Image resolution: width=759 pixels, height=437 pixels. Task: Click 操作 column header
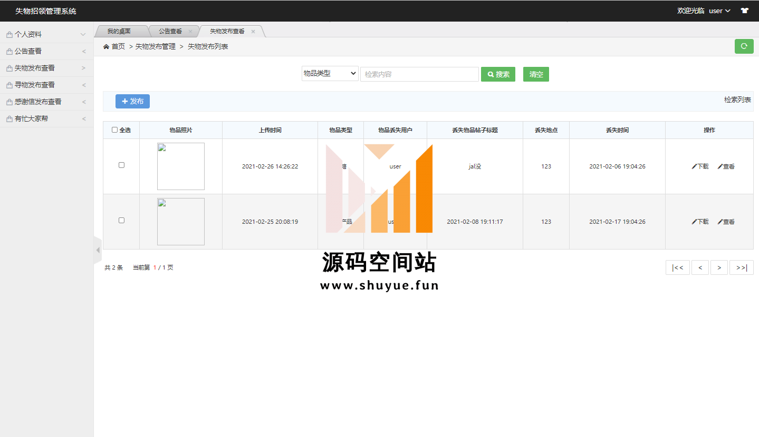pyautogui.click(x=709, y=130)
